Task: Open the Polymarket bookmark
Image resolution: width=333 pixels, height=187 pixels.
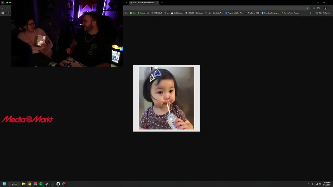Action: coord(234,13)
